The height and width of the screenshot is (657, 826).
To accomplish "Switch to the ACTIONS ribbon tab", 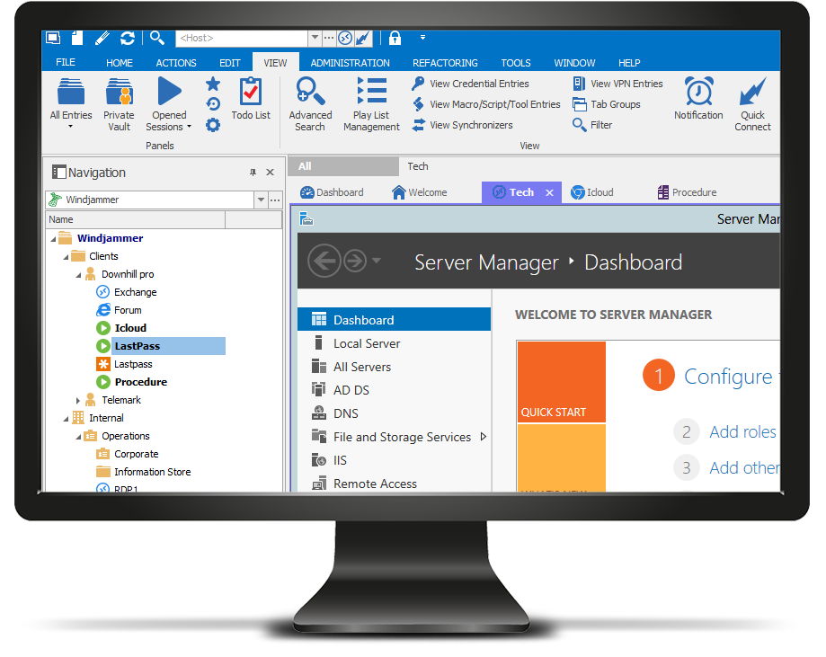I will click(176, 63).
